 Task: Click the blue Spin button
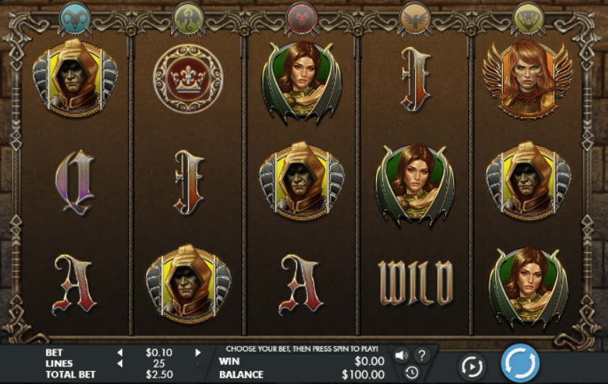pos(520,363)
